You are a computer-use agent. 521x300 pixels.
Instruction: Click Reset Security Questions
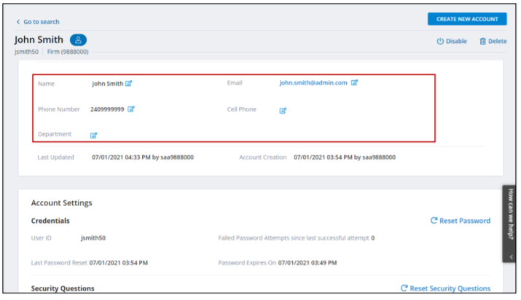coord(445,288)
